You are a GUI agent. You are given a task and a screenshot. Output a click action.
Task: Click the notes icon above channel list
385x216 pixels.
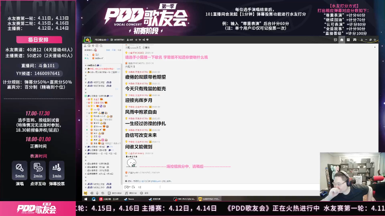tap(97, 46)
